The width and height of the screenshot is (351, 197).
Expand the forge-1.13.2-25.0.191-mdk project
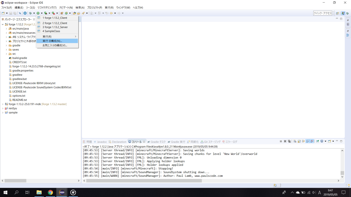coord(3,104)
